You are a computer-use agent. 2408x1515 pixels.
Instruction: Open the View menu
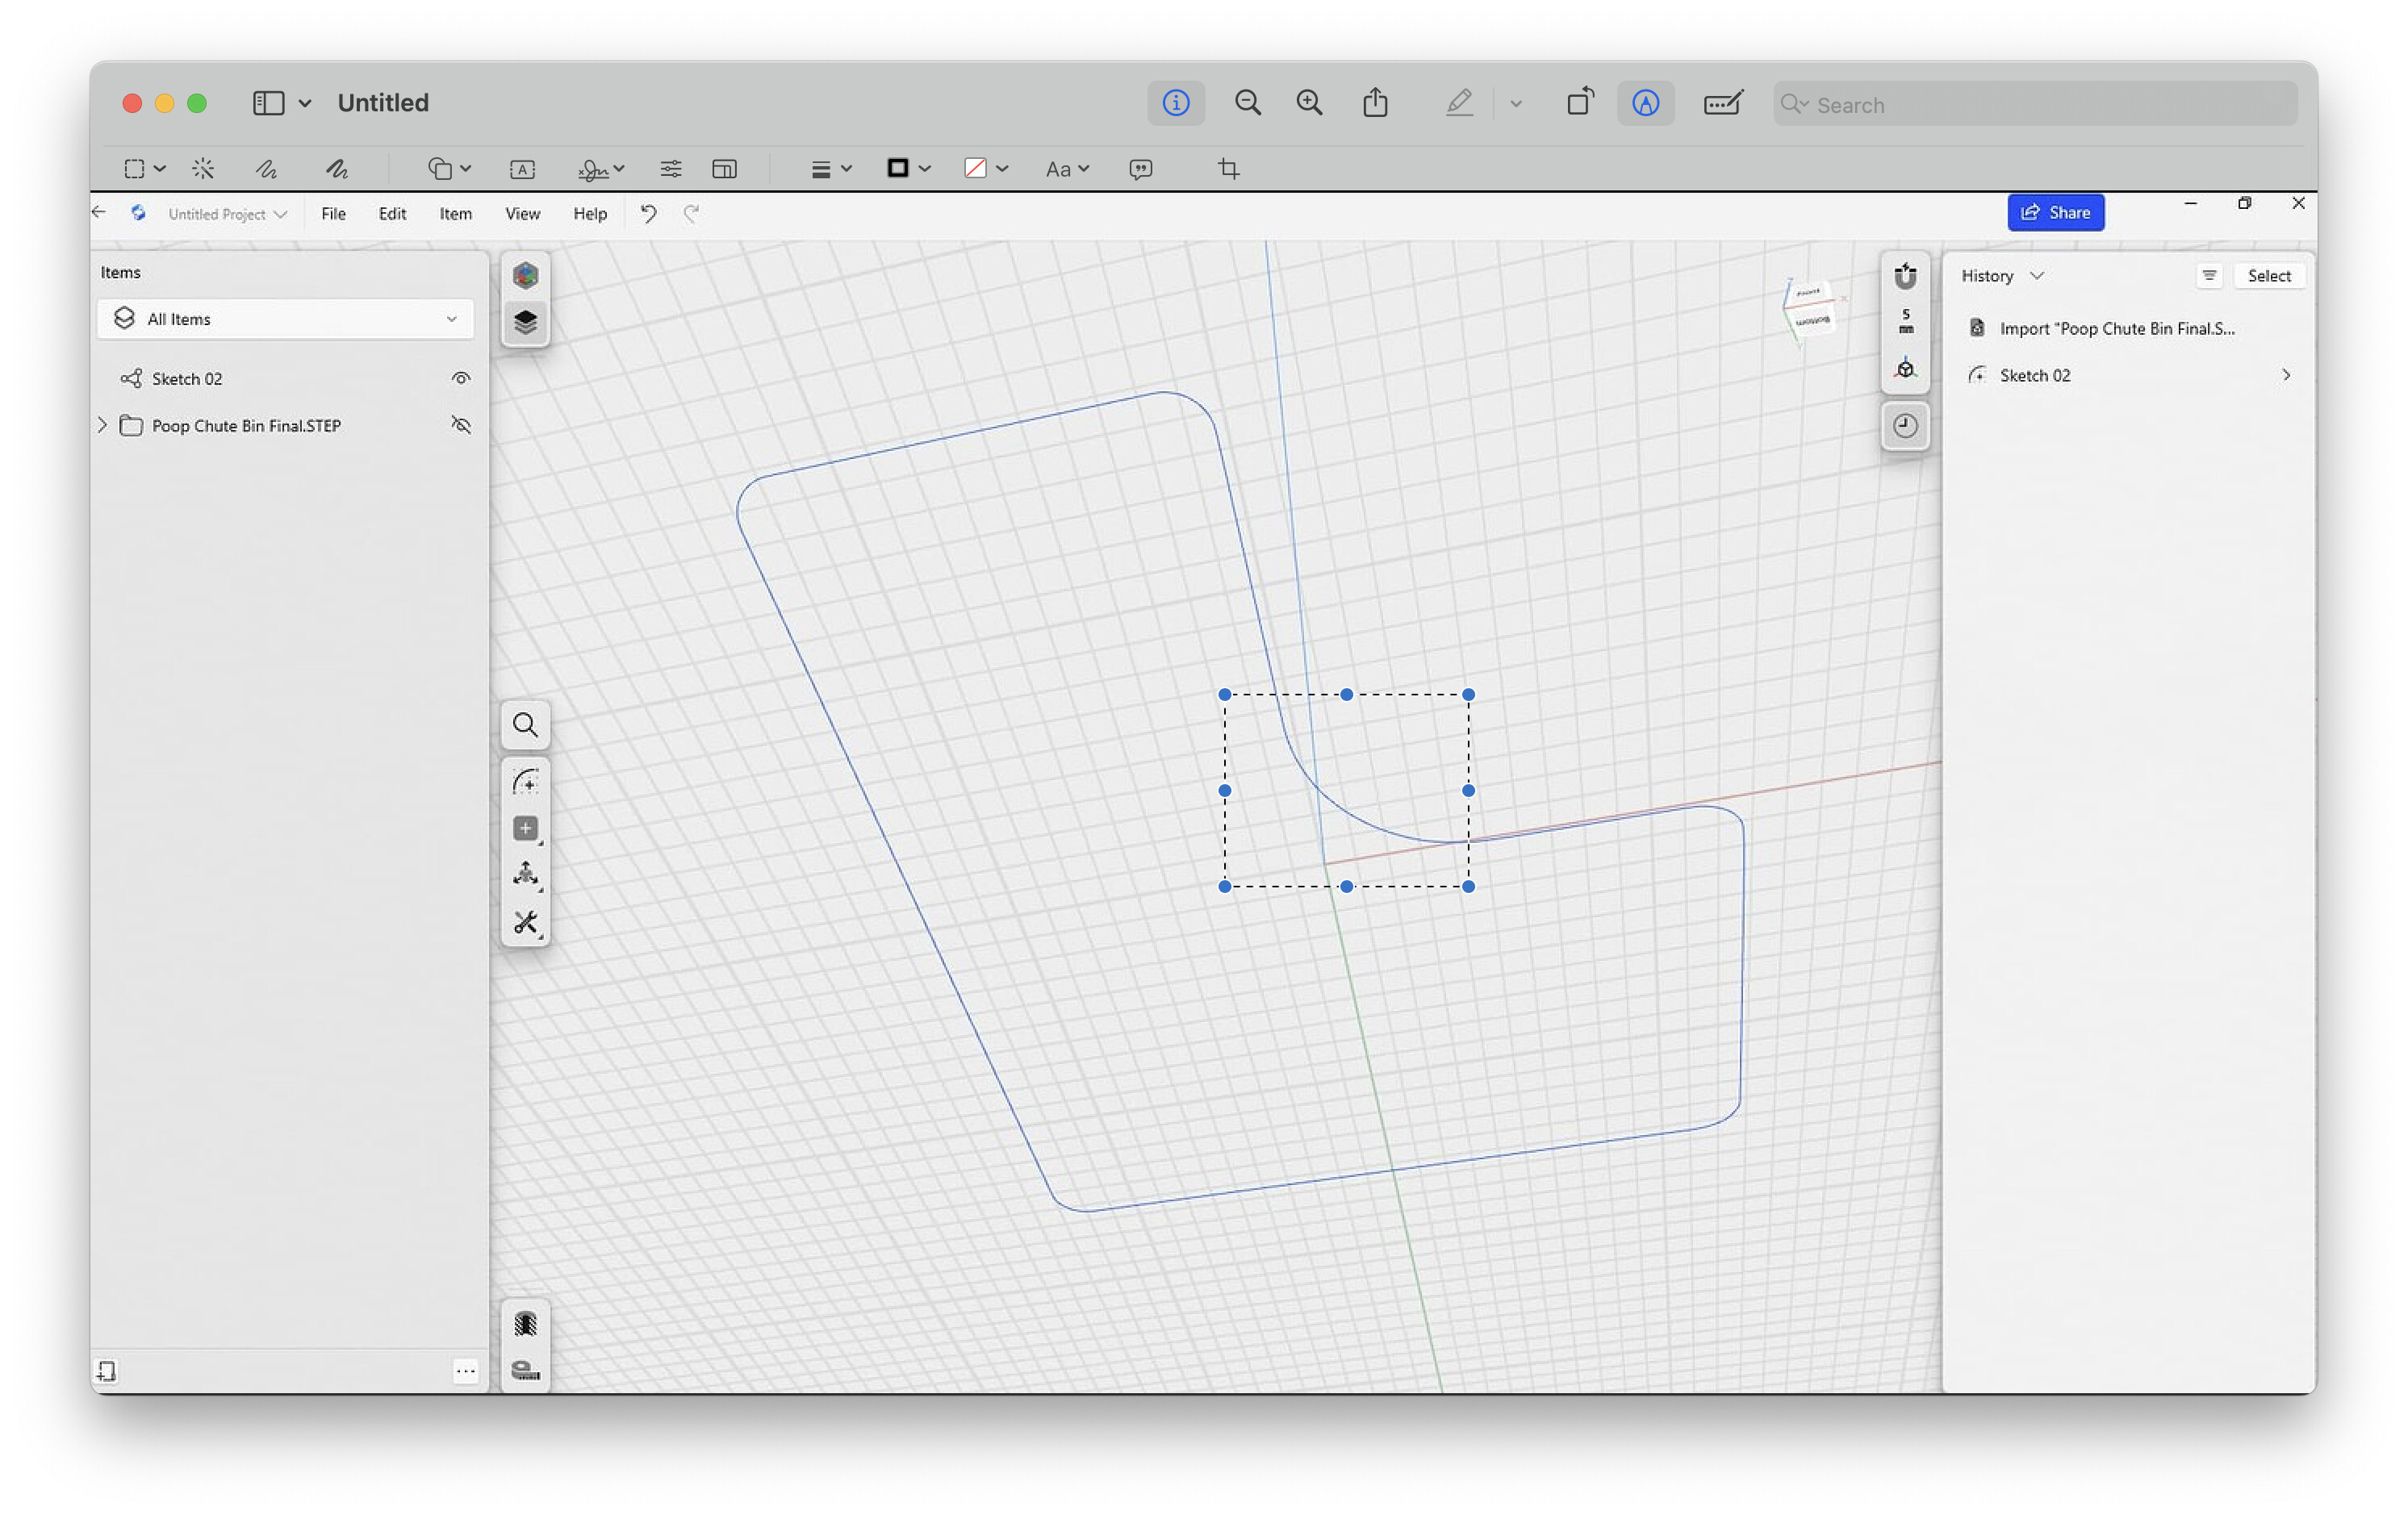click(x=522, y=214)
